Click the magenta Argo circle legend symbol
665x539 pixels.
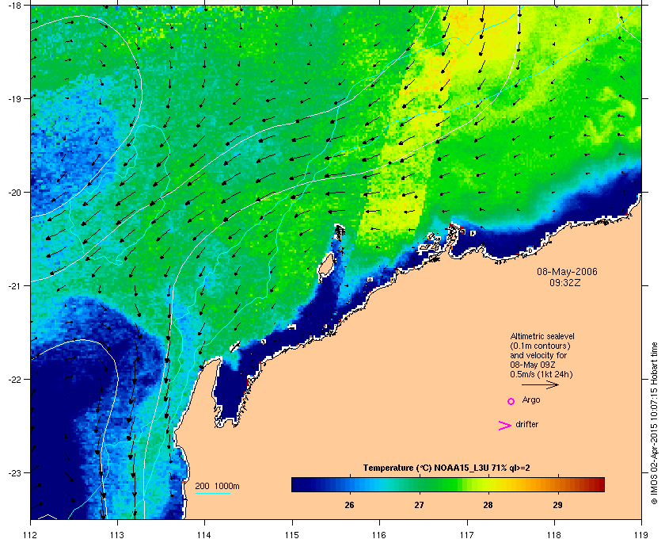pos(511,401)
